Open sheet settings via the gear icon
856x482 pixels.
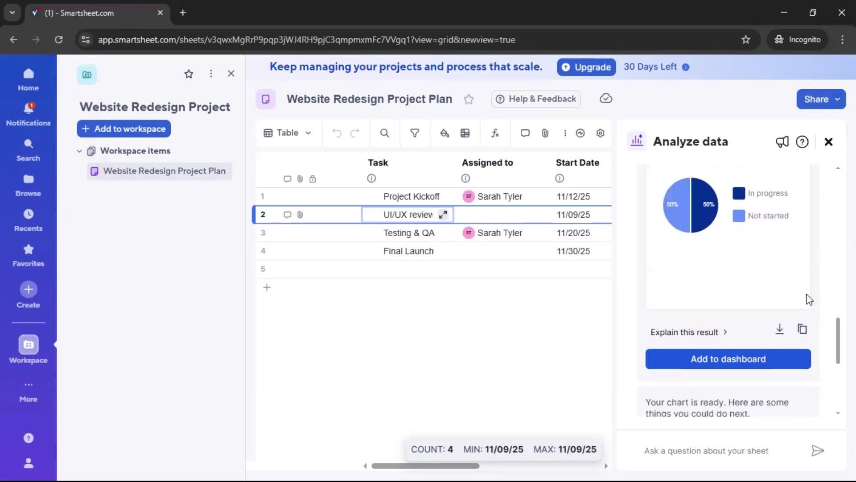pyautogui.click(x=600, y=133)
